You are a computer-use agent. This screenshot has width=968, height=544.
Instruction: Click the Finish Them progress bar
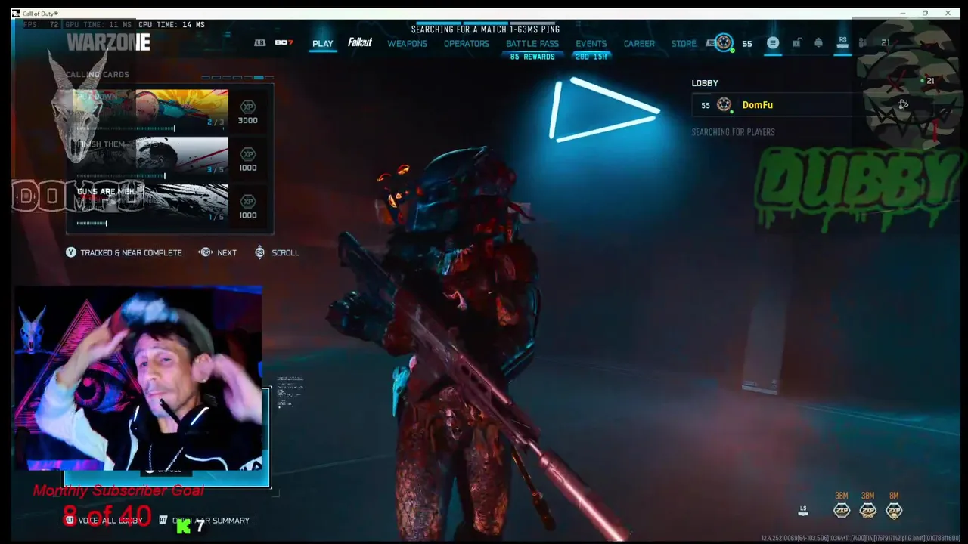pyautogui.click(x=120, y=176)
